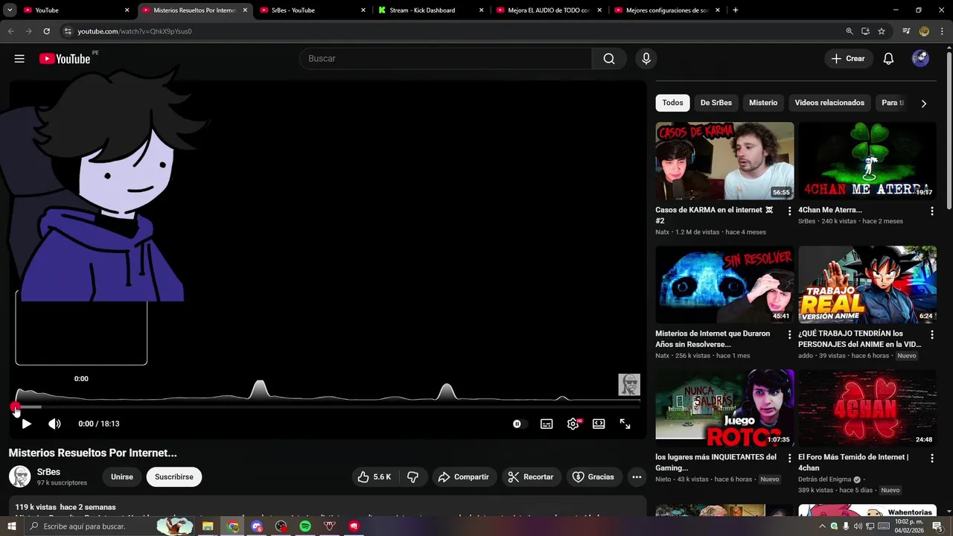Like the video with 5.6 K likes
The image size is (953, 536).
375,477
